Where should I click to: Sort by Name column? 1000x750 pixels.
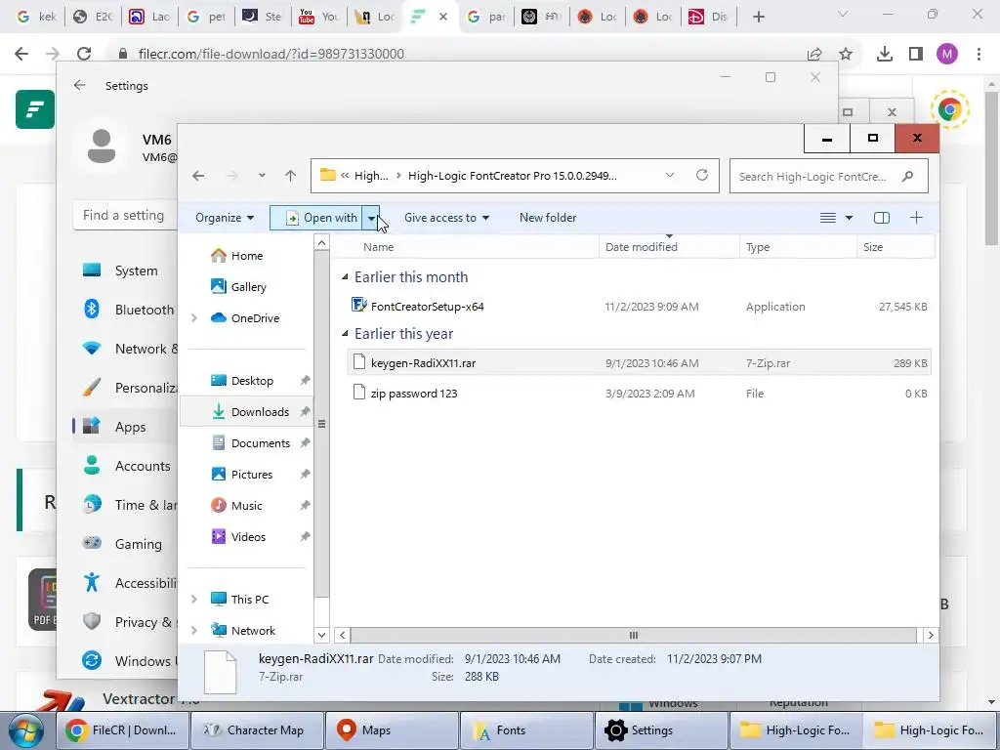click(466, 247)
